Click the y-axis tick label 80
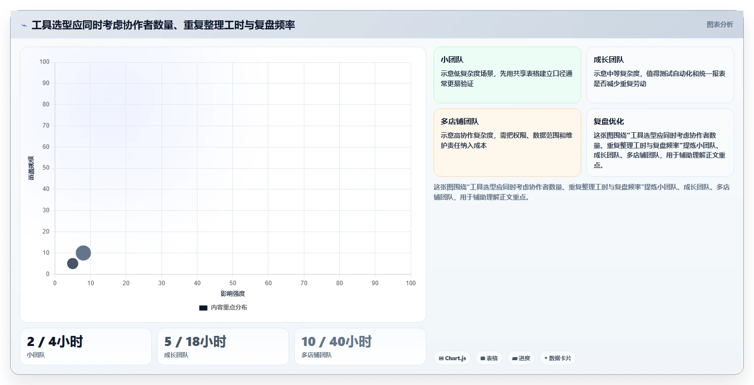754x385 pixels. click(x=46, y=104)
